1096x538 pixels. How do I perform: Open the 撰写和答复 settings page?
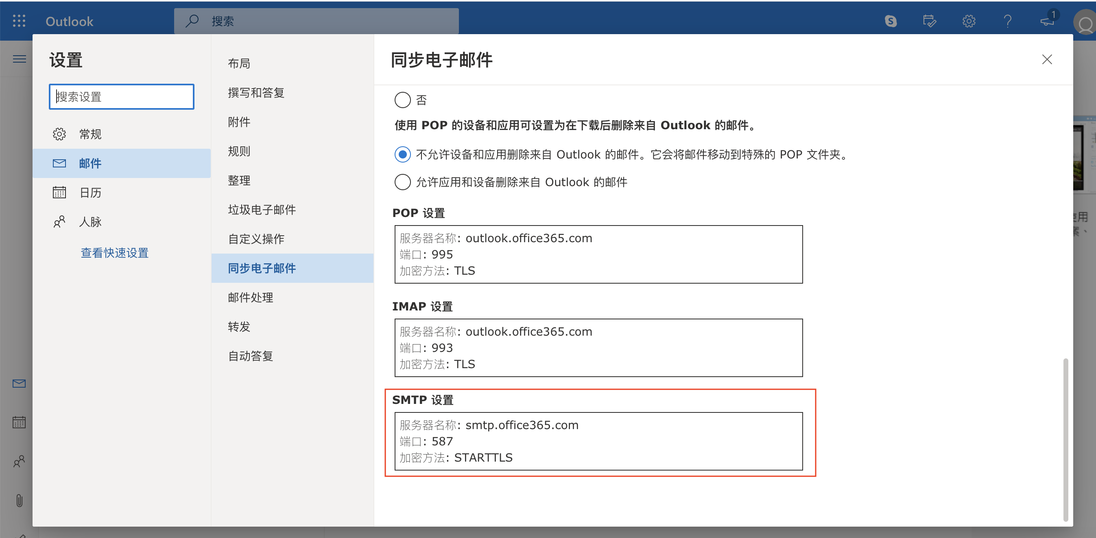tap(292, 93)
